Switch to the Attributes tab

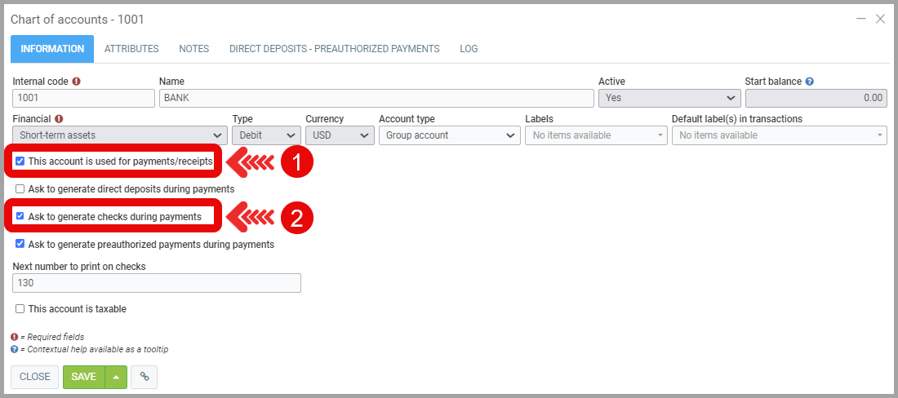131,49
